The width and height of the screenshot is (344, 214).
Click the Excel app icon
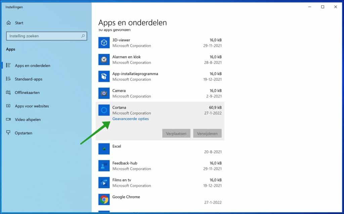(104, 149)
